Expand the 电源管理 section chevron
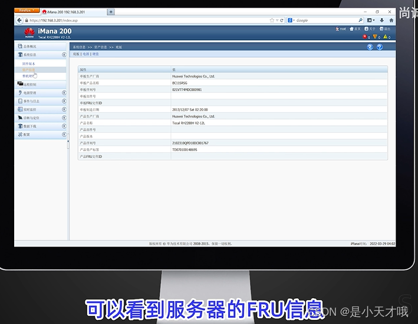Image resolution: width=418 pixels, height=324 pixels. [x=64, y=93]
